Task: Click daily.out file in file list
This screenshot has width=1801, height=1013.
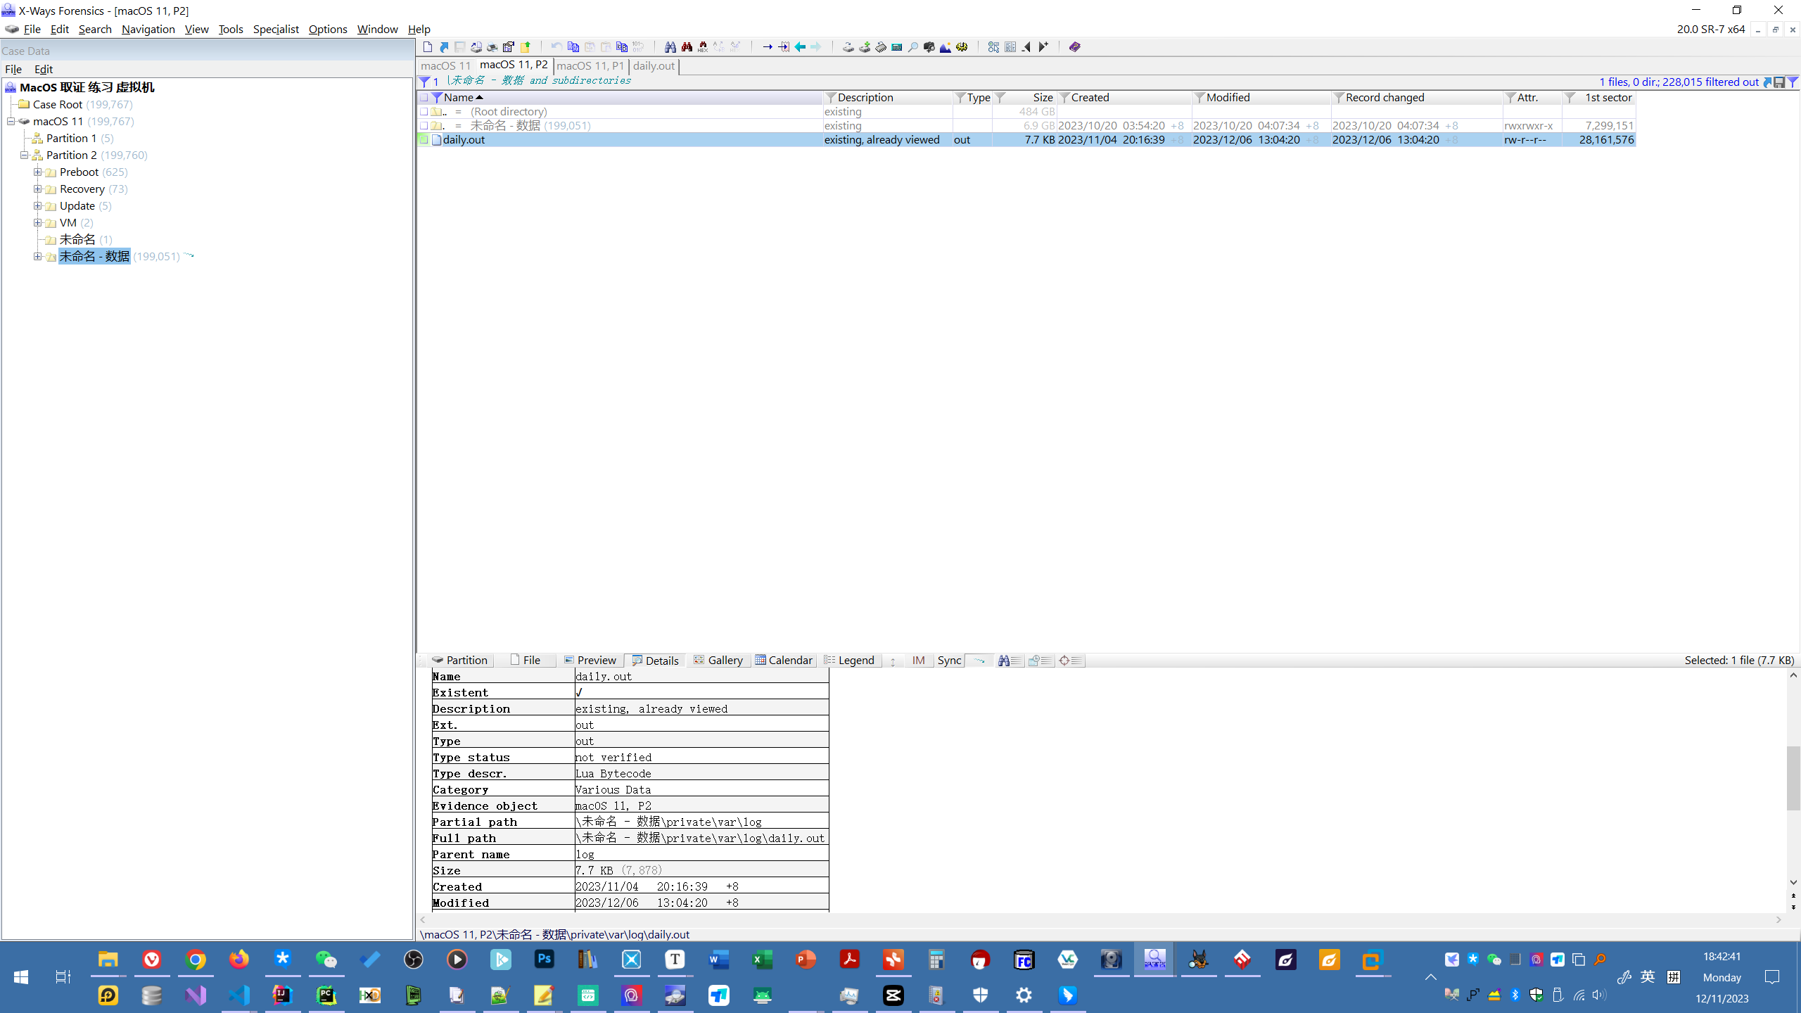Action: point(464,139)
